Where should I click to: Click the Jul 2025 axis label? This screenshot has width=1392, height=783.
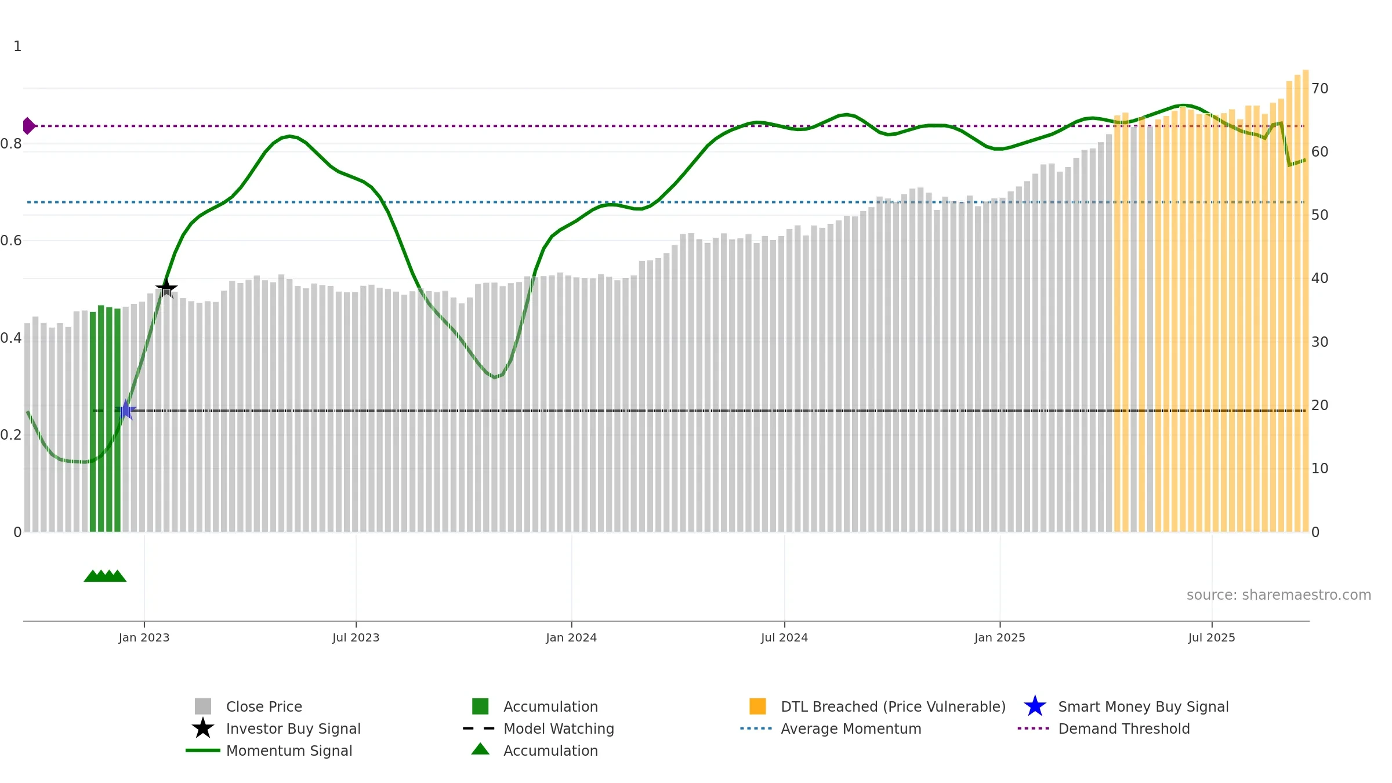coord(1212,638)
